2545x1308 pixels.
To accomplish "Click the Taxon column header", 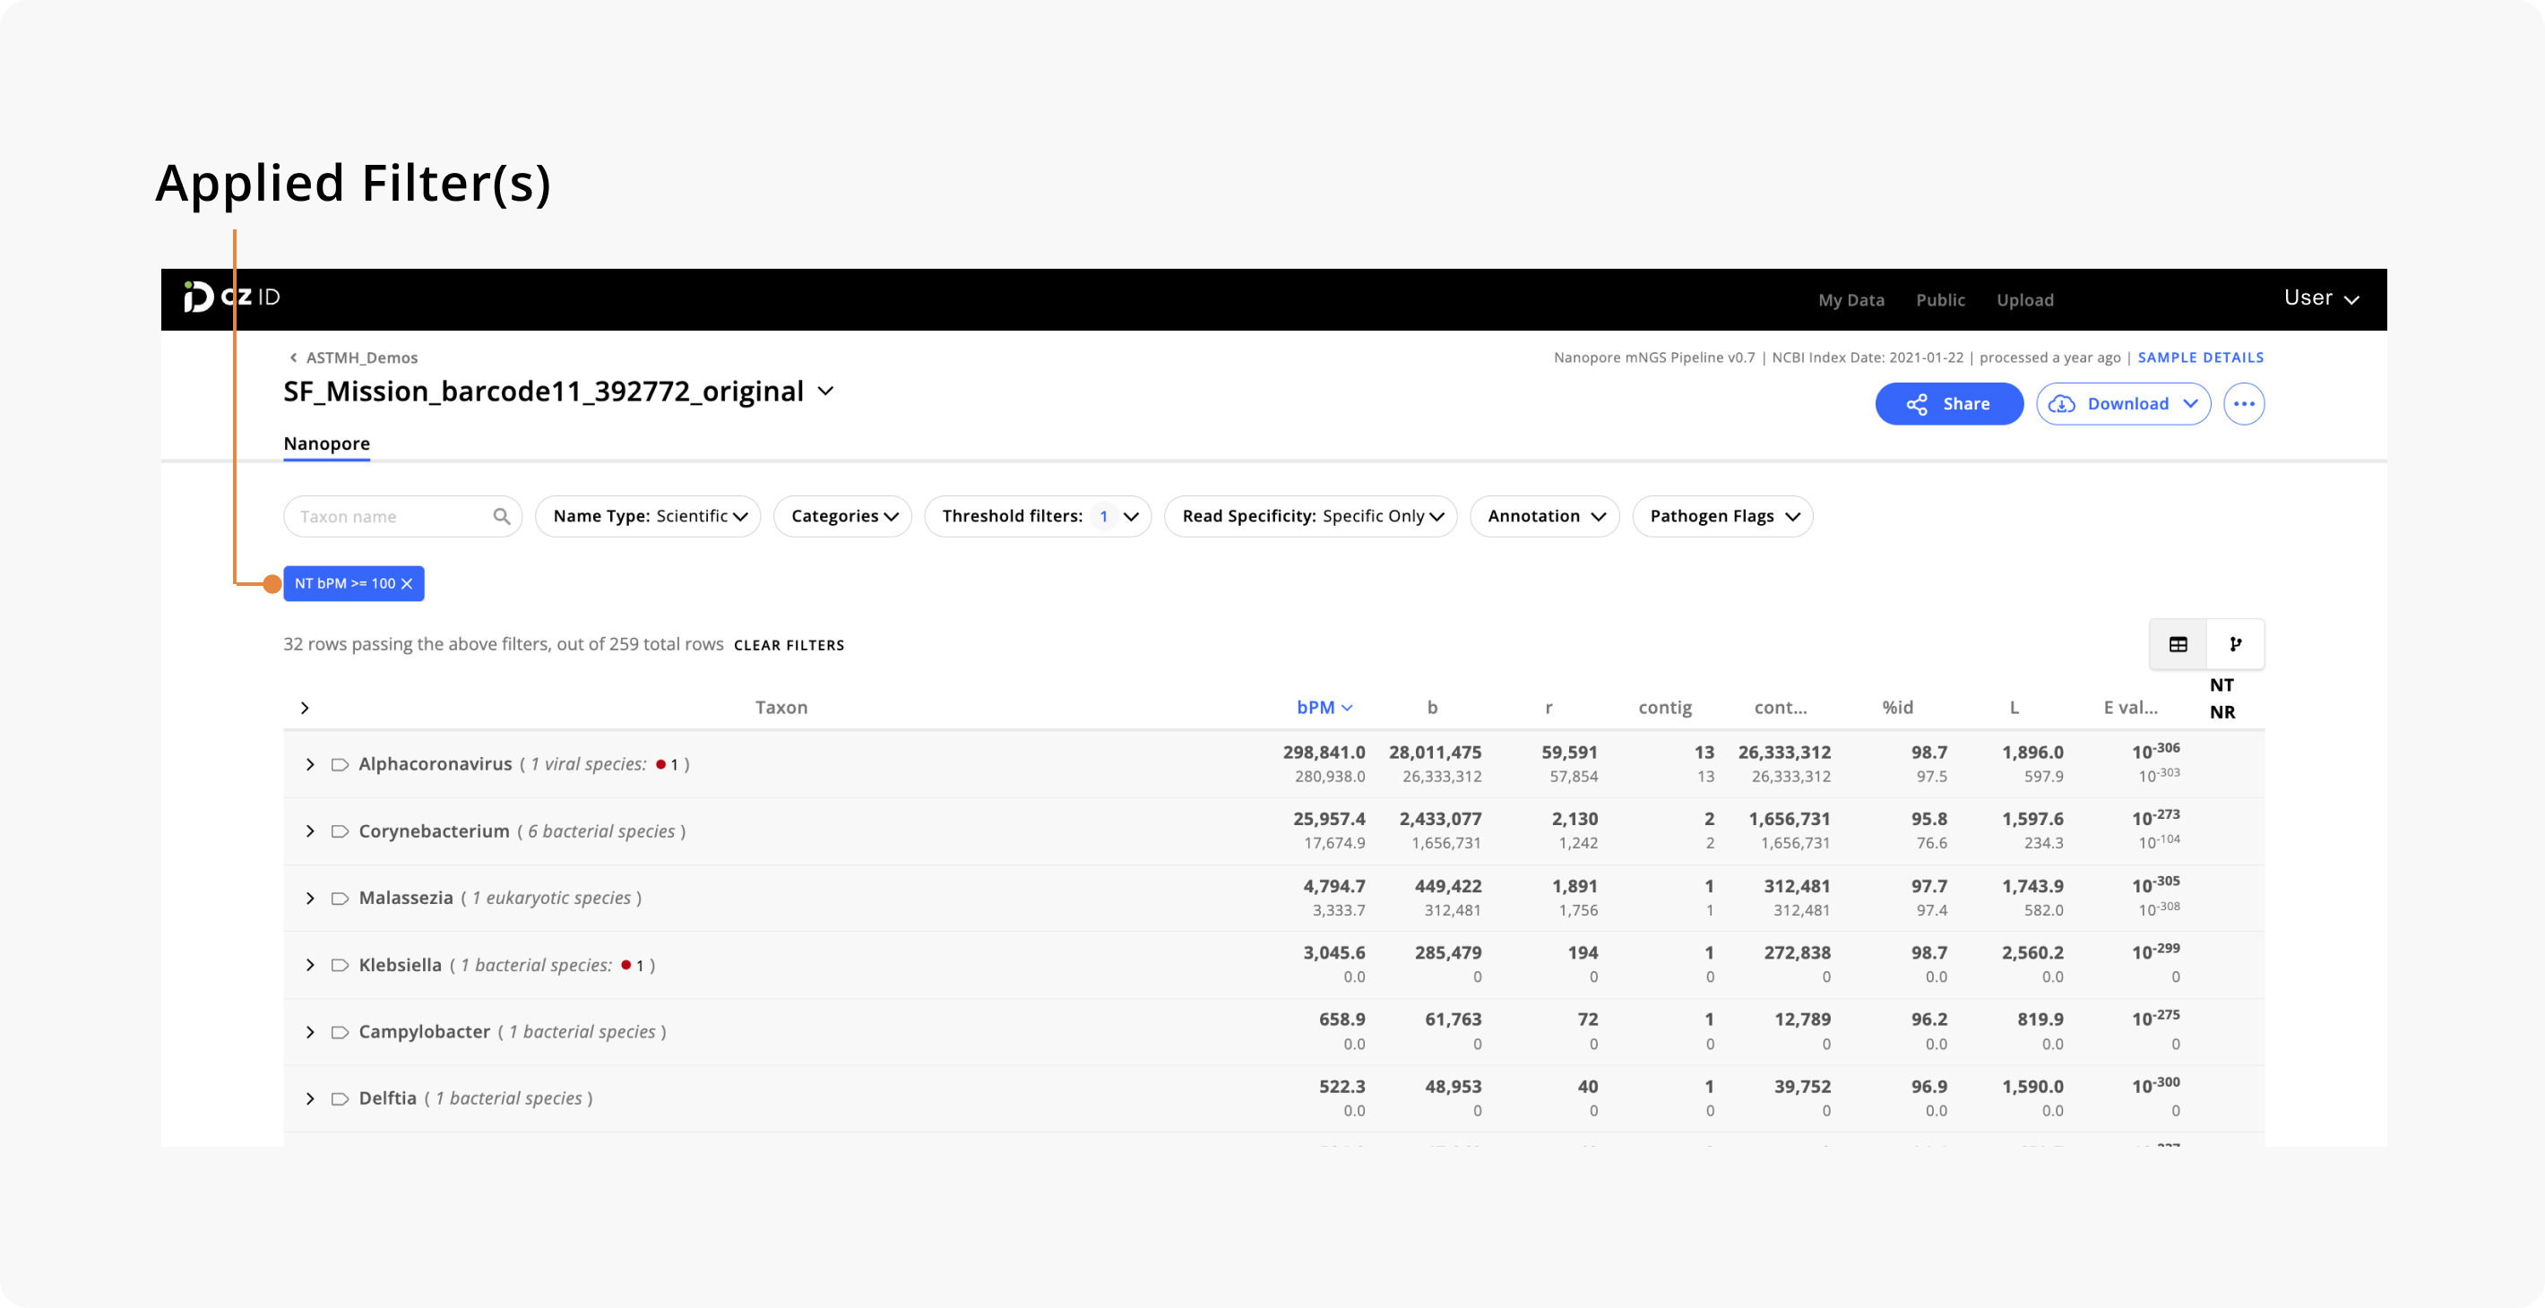I will tap(781, 709).
